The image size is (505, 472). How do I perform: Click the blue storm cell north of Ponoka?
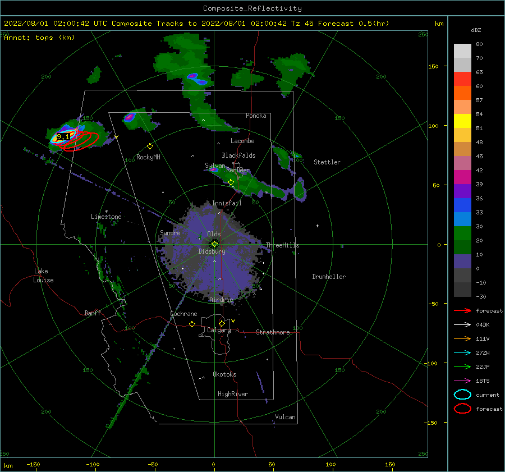[x=197, y=79]
